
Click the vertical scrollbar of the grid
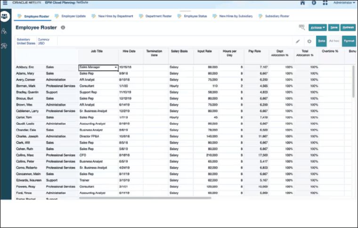(x=353, y=81)
